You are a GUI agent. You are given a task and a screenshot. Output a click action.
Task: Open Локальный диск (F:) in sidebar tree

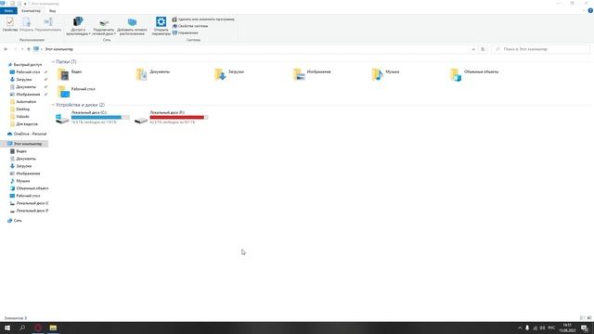click(x=29, y=211)
